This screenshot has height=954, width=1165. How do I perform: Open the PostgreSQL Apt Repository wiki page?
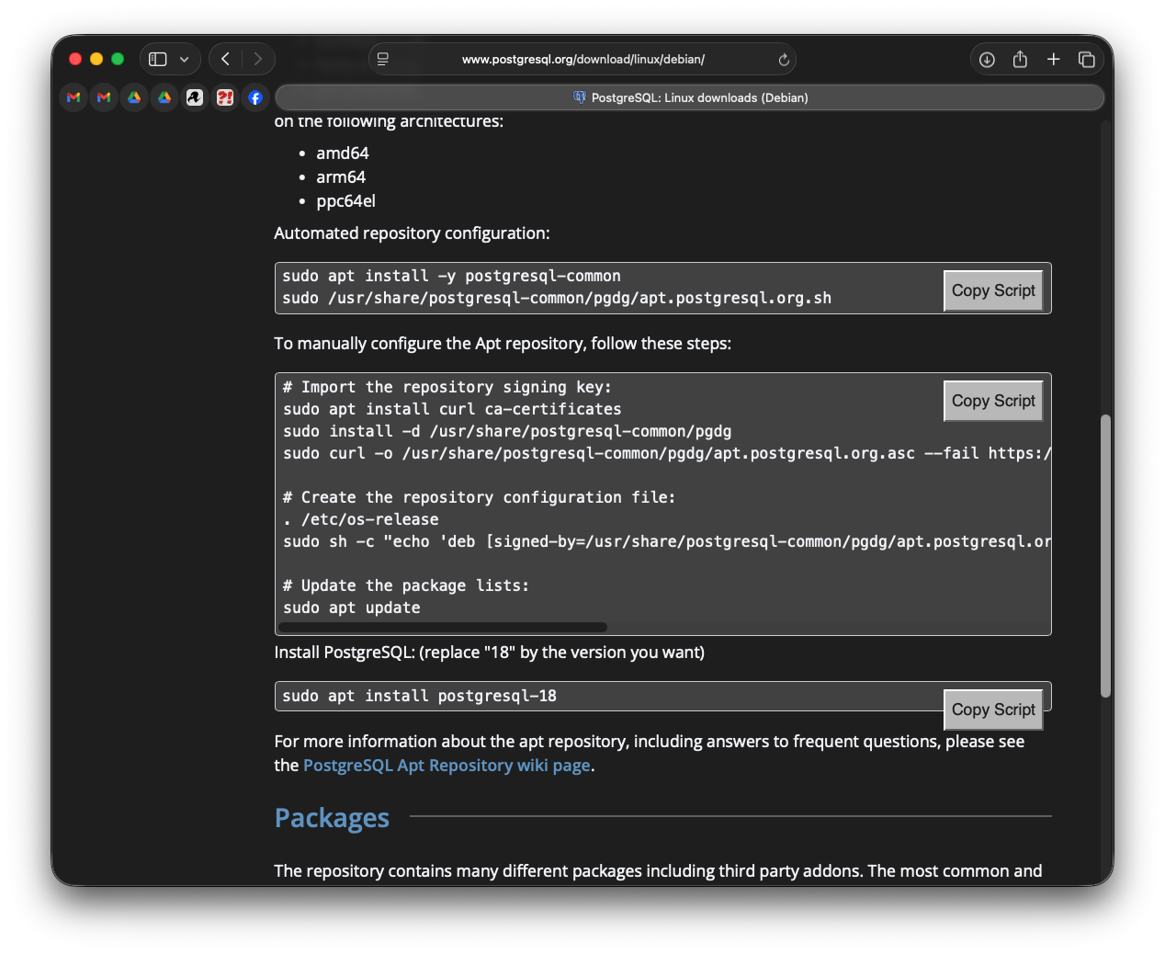coord(447,766)
